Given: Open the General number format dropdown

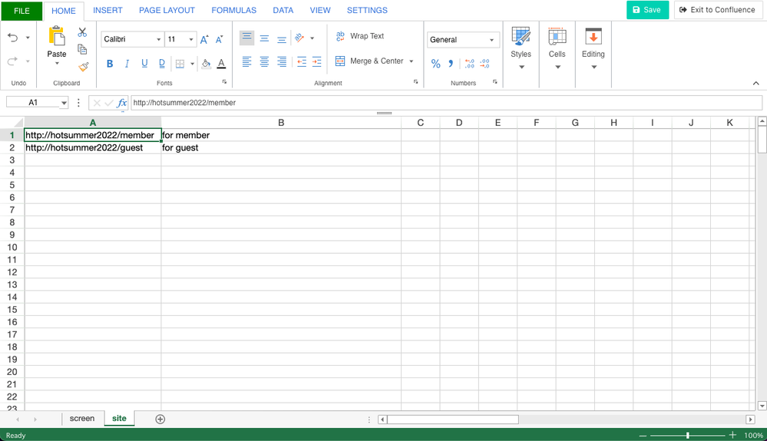Looking at the screenshot, I should coord(491,40).
